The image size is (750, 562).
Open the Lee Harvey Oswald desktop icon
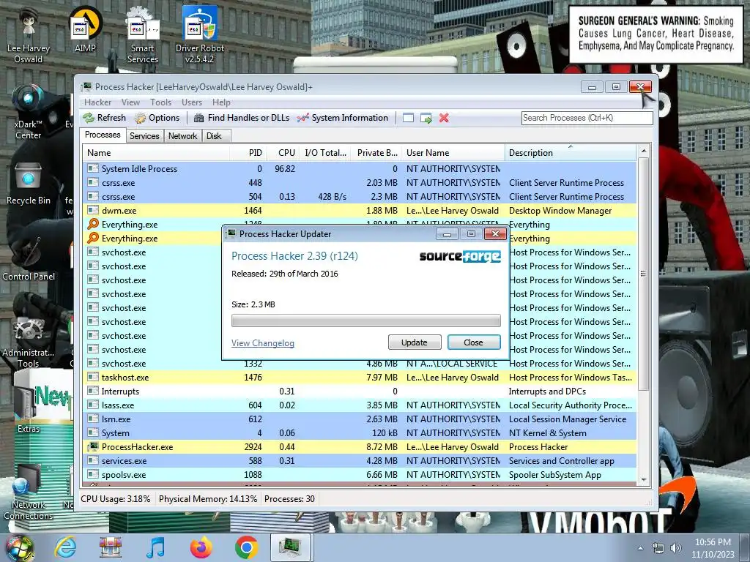29,35
